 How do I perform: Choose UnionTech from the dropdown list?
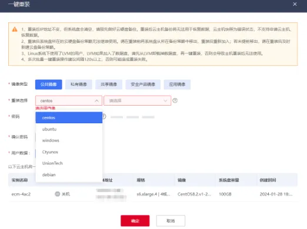coord(69,163)
